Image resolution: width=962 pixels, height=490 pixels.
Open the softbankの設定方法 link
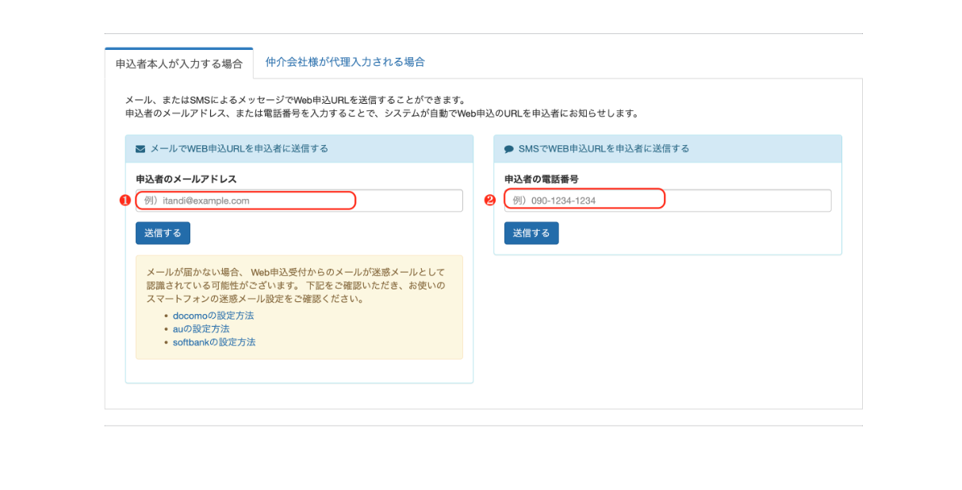tap(214, 343)
